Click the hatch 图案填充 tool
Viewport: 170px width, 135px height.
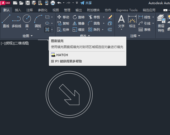coord(47,30)
